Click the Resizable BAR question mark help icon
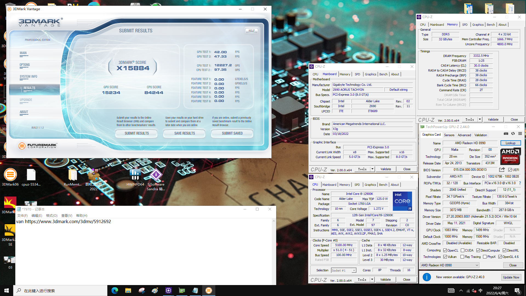Viewport: 526px width, 296px height. (x=520, y=183)
